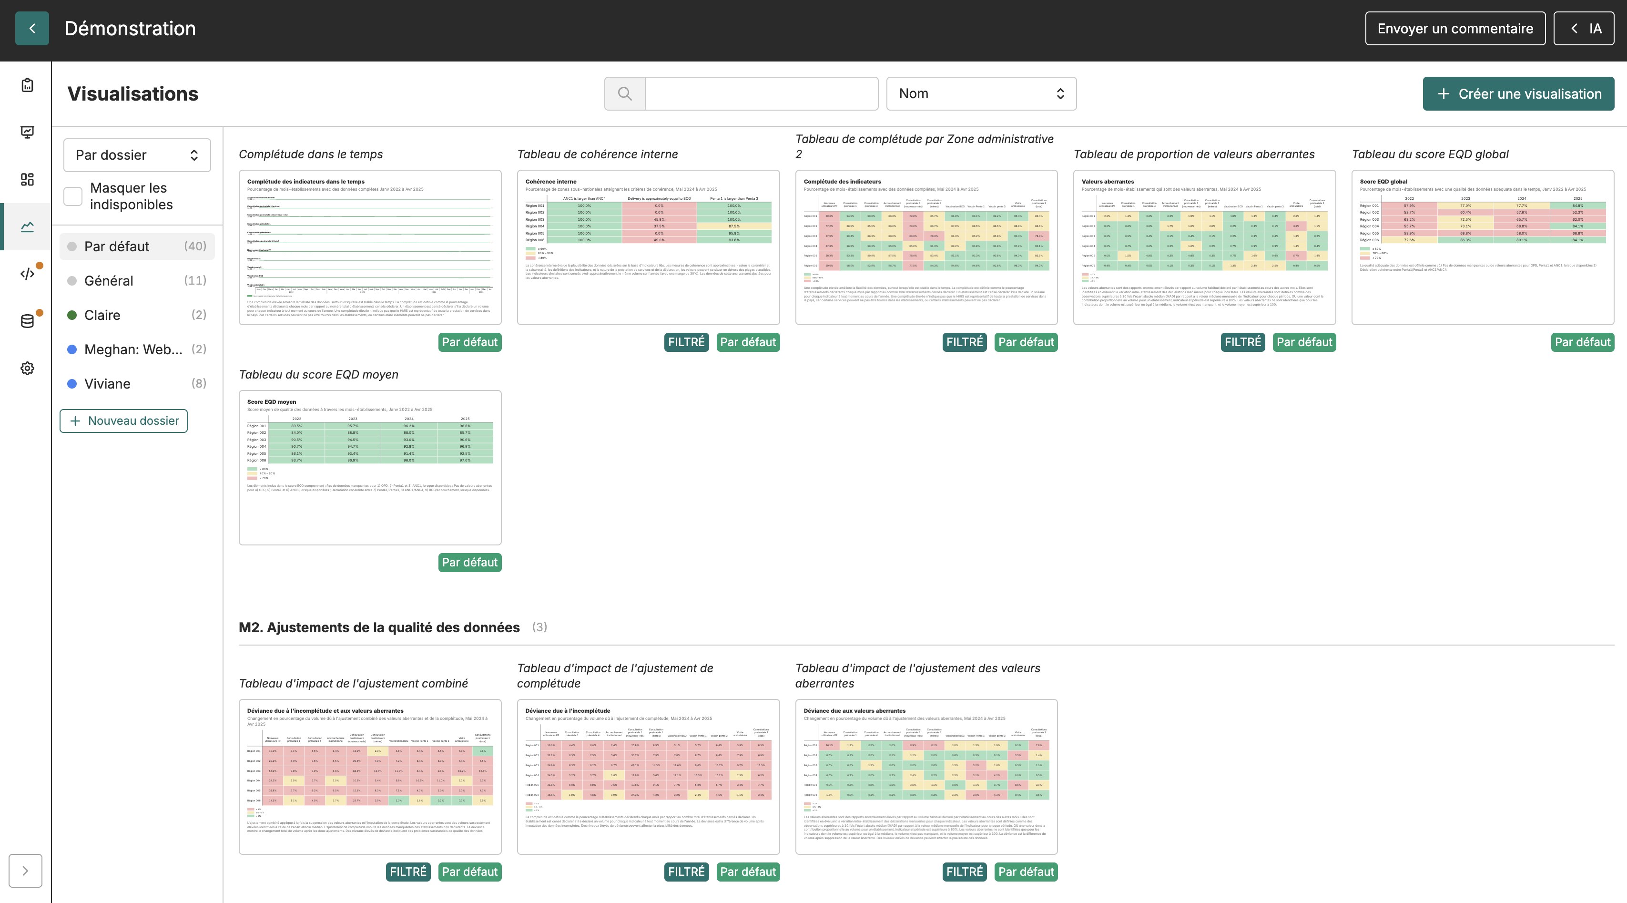Click into the visualisation search field

762,93
